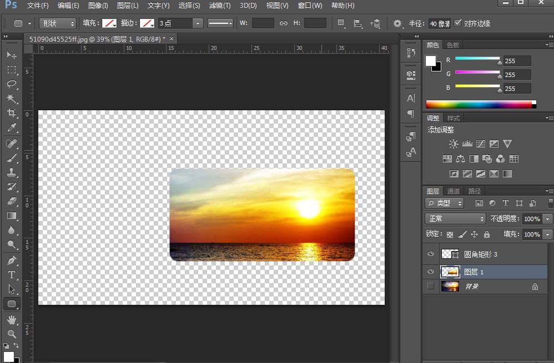
Task: Hide the 圆角矩形 3 layer
Action: [431, 254]
